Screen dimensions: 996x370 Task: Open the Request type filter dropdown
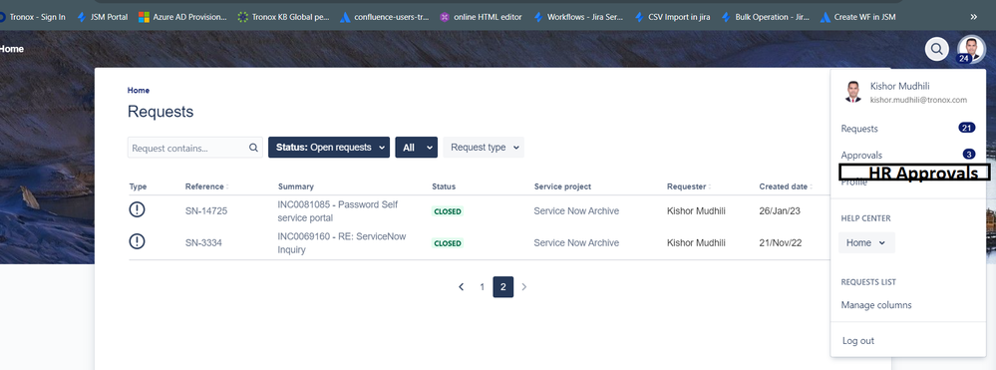[x=484, y=147]
